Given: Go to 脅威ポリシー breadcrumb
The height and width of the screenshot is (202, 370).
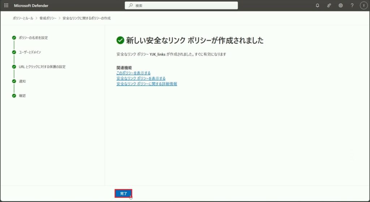Looking at the screenshot, I should coord(48,18).
